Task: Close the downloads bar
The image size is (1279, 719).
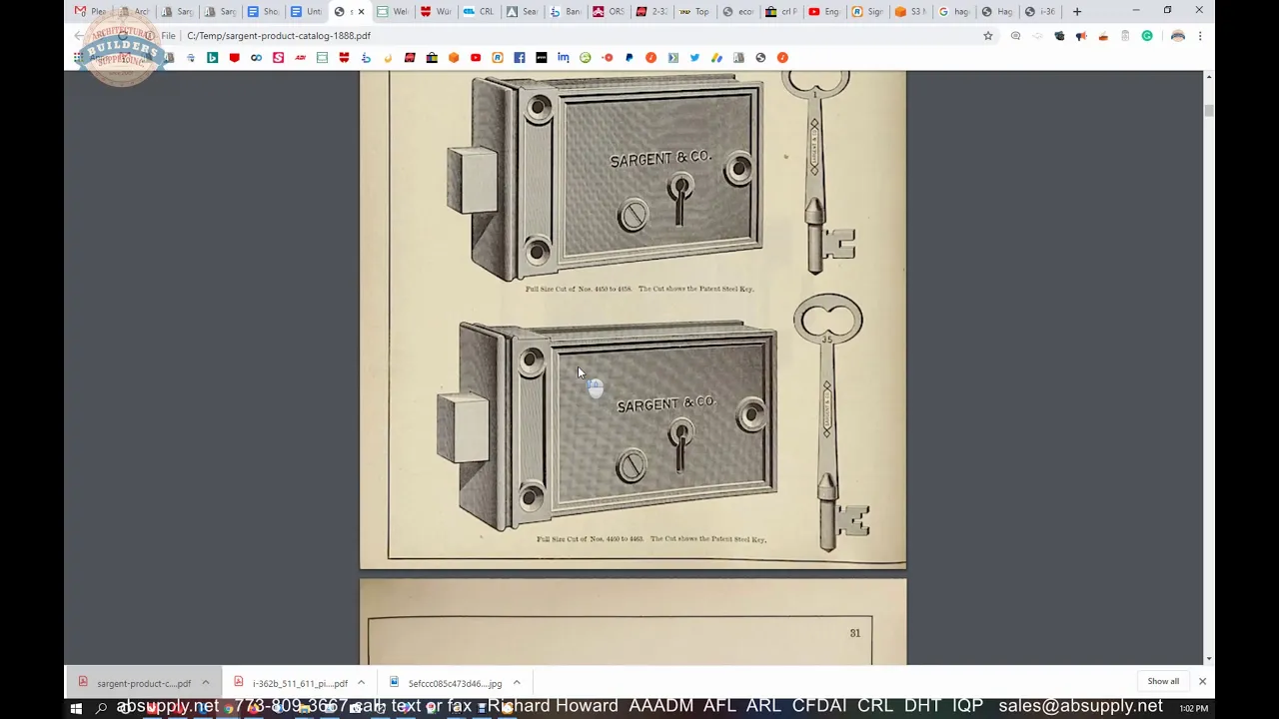Action: point(1202,681)
